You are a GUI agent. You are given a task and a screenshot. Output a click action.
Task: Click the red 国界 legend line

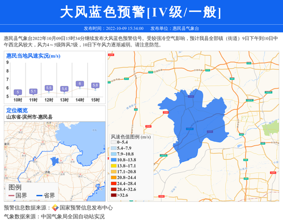click(11, 196)
